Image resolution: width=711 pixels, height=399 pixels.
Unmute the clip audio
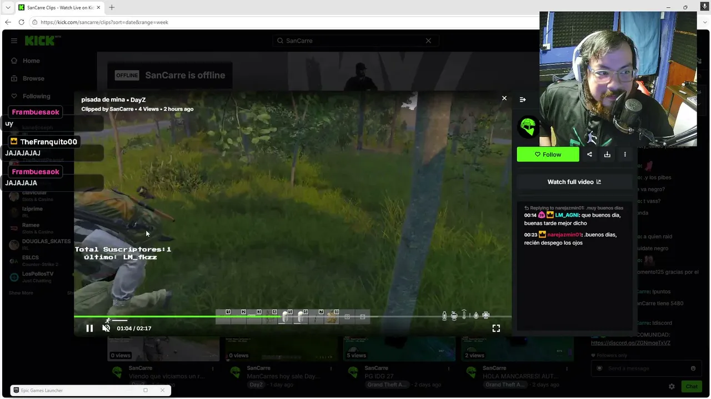(x=106, y=328)
